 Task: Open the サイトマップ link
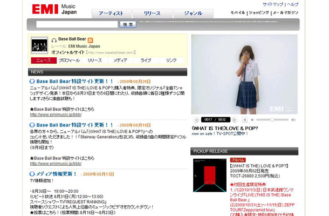[x=273, y=4]
